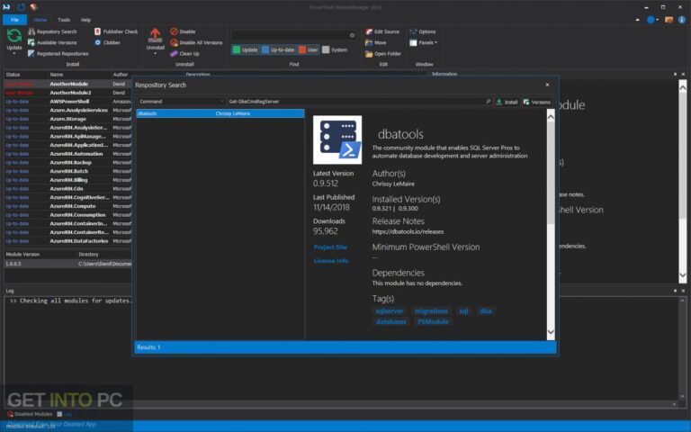
Task: Click the shield icon in the title bar
Action: [34, 7]
